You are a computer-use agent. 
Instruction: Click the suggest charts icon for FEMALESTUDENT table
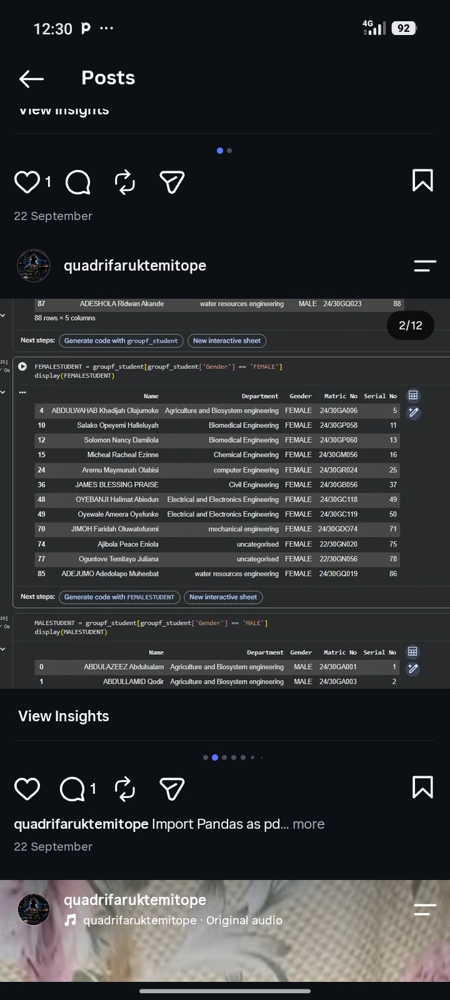pyautogui.click(x=413, y=412)
